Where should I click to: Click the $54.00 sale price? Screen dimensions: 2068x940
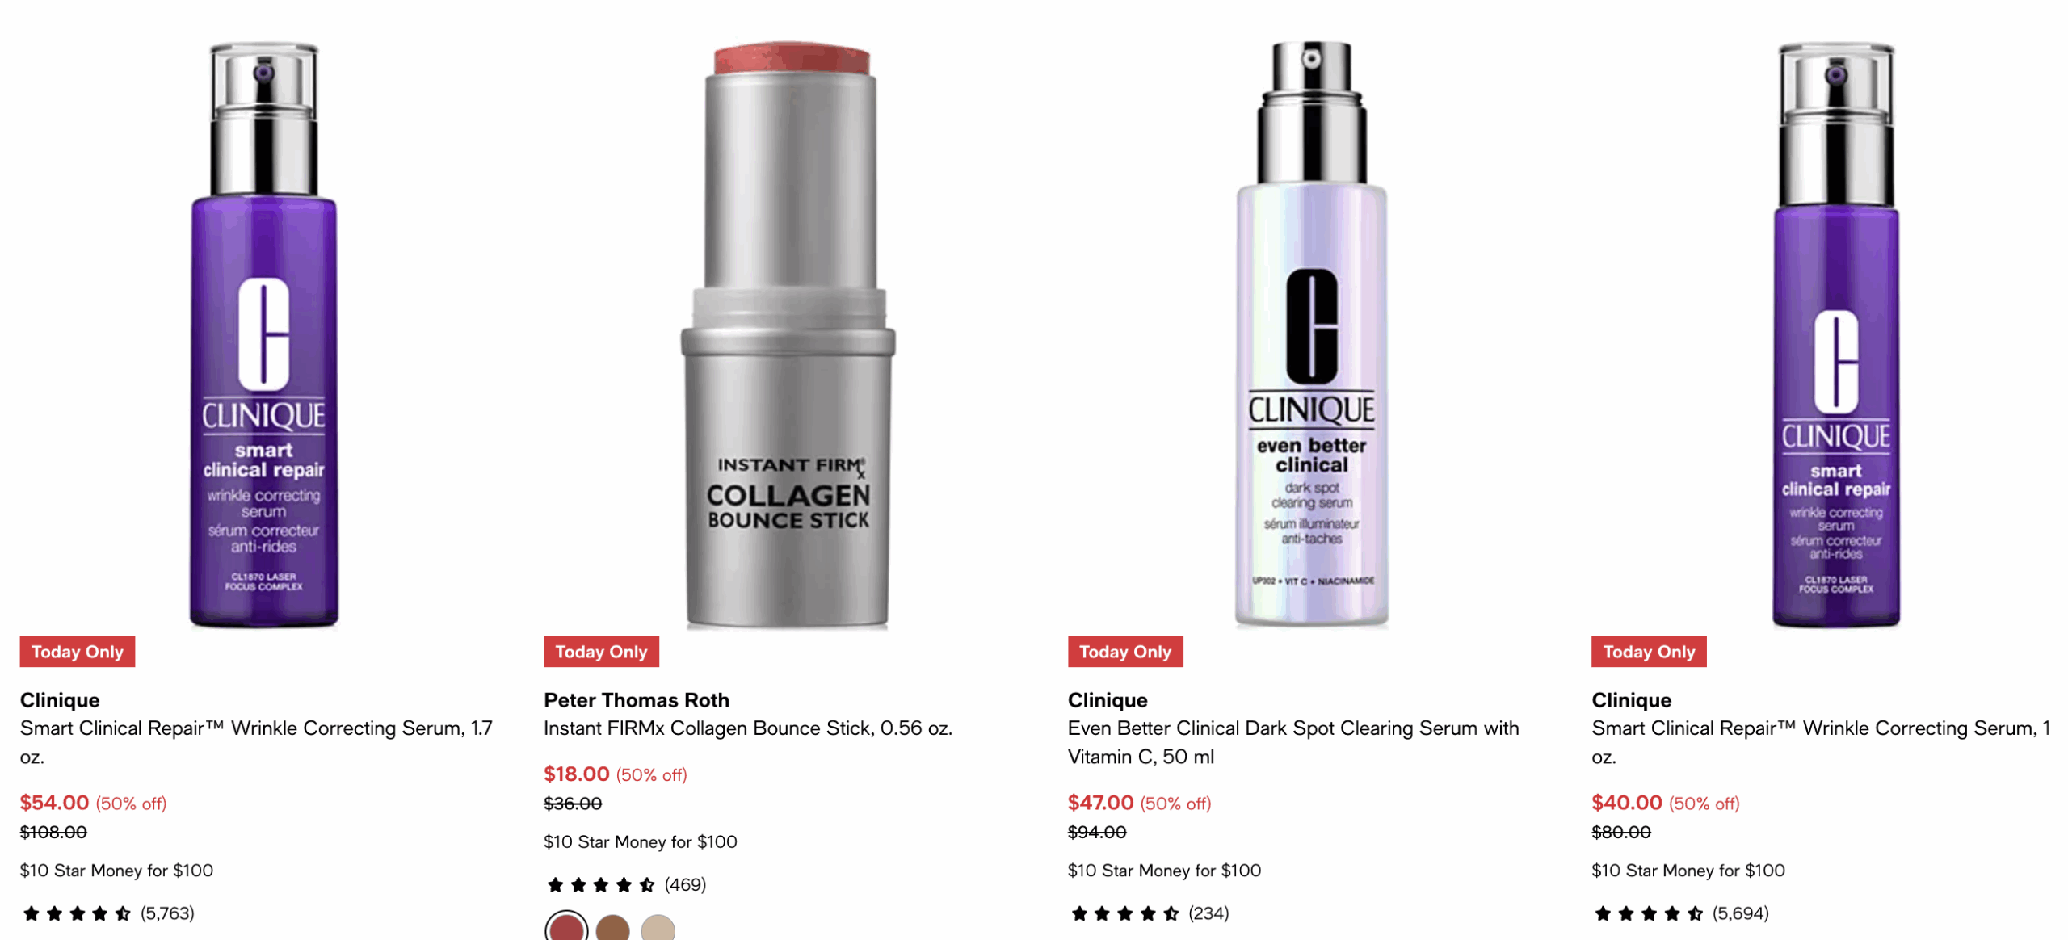click(54, 802)
